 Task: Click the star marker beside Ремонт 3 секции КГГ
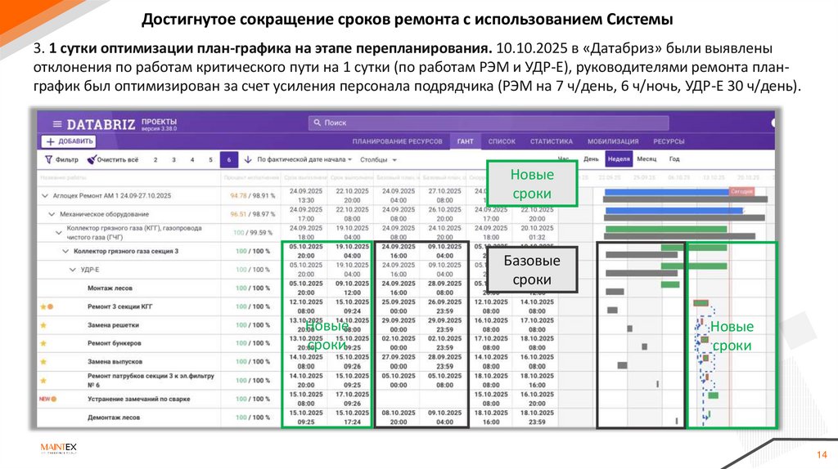point(43,306)
